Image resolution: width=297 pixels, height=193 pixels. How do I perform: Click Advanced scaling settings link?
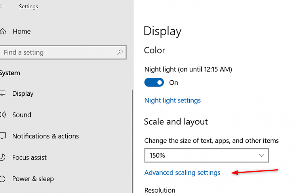(182, 173)
